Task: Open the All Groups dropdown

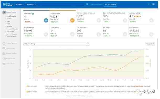Action: pos(20,5)
